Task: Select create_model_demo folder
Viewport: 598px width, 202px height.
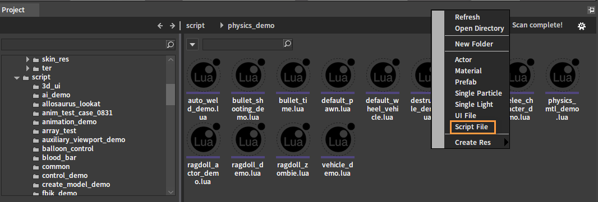Action: click(76, 185)
